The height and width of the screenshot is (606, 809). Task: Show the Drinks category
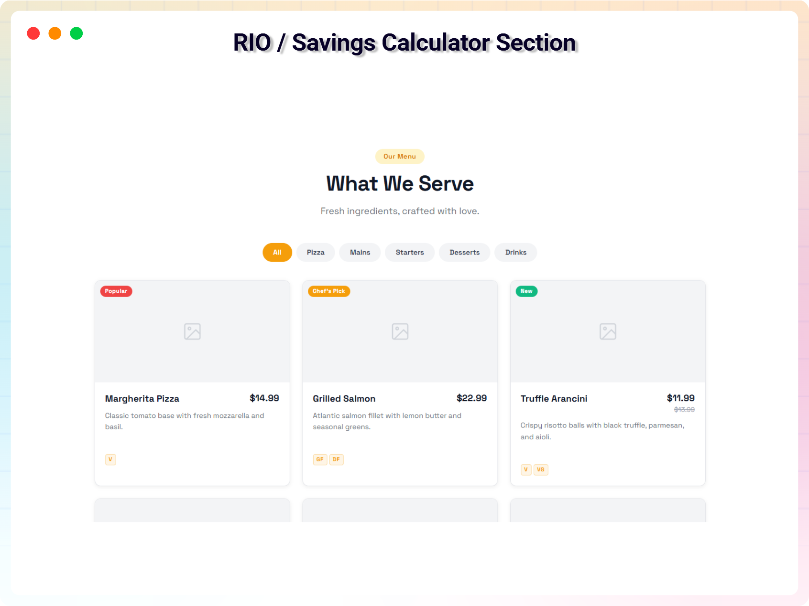pos(516,252)
